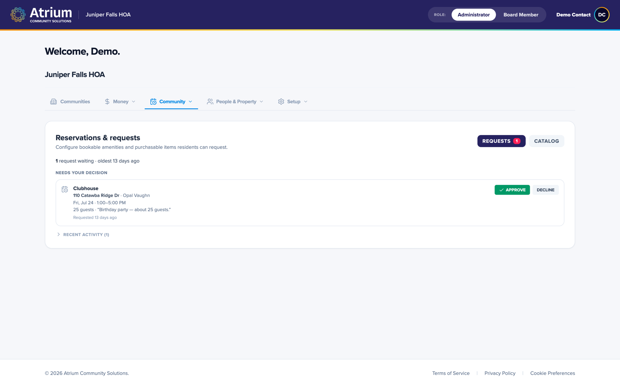Switch role to Administrator

[474, 15]
